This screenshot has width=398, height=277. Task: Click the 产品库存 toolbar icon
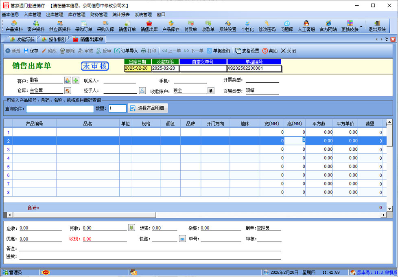[x=171, y=26]
